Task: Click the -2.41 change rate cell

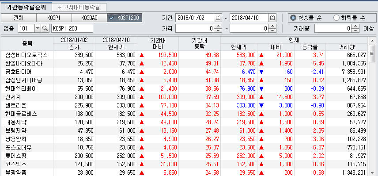Action: [317, 72]
